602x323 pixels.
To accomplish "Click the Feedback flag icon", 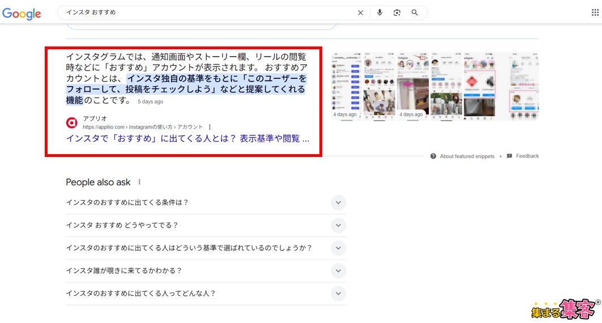I will 510,156.
